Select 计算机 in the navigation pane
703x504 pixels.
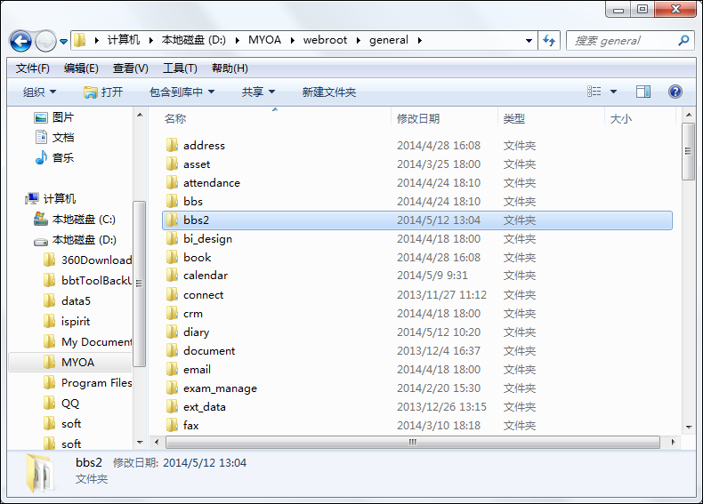click(x=50, y=198)
